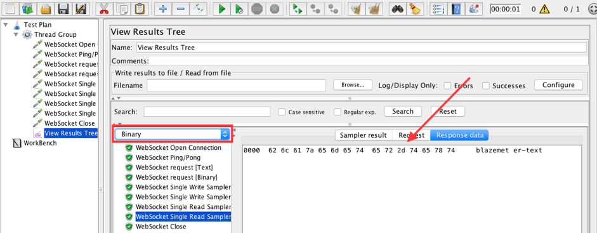
Task: Switch to the Request tab
Action: pyautogui.click(x=411, y=135)
